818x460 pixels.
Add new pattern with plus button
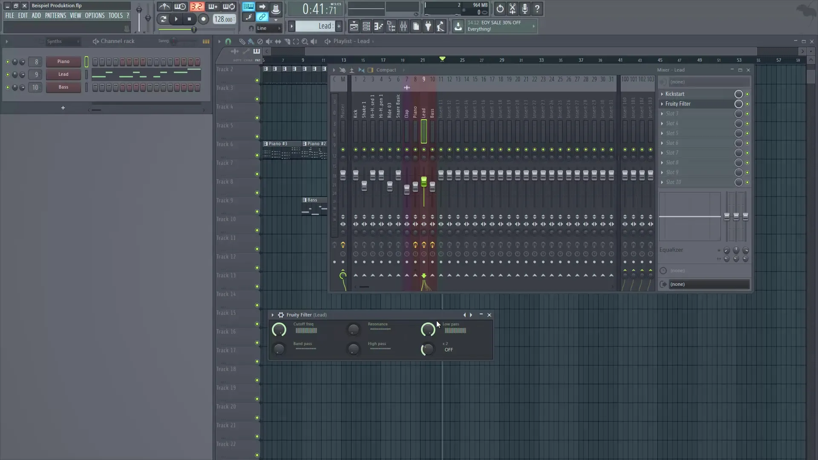[x=339, y=26]
